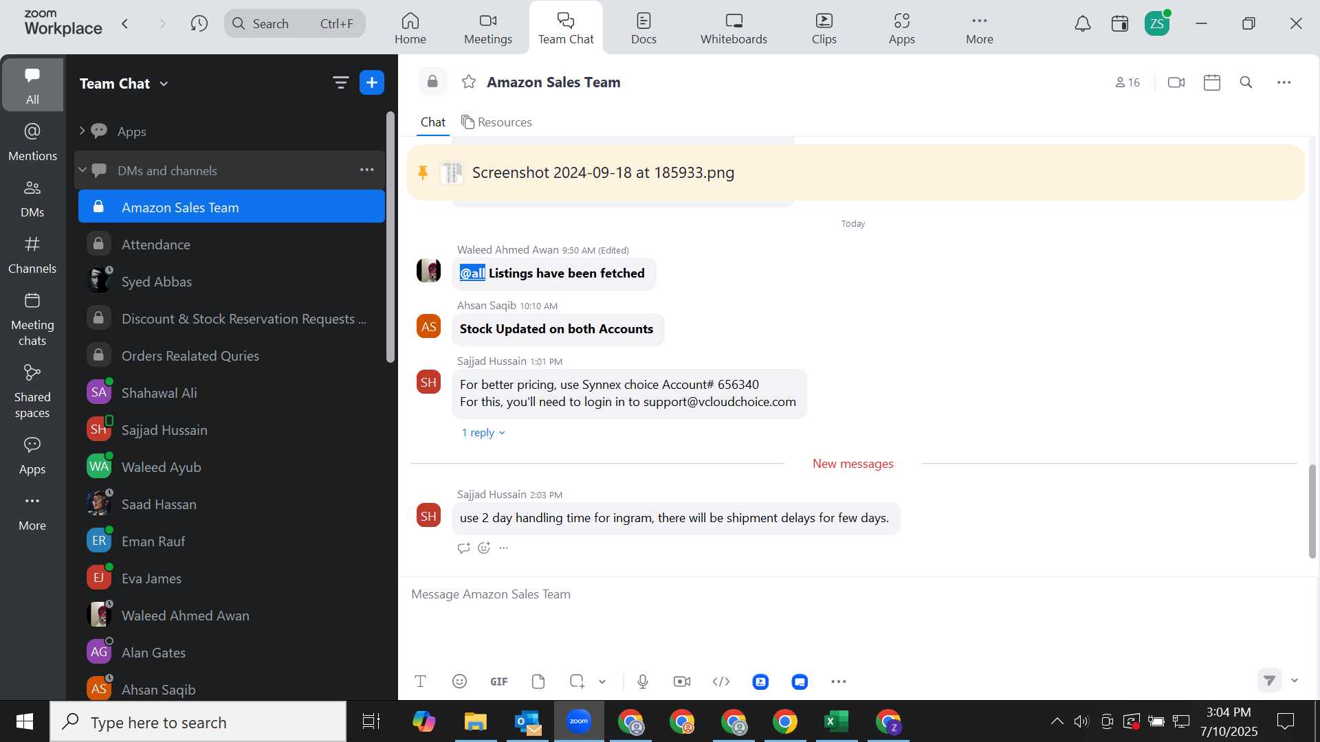
Task: Open the Resources tab of the channel
Action: [496, 122]
